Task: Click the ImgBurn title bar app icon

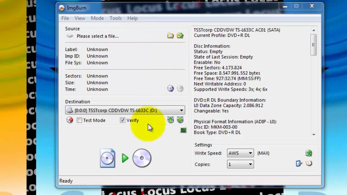Action: [62, 8]
